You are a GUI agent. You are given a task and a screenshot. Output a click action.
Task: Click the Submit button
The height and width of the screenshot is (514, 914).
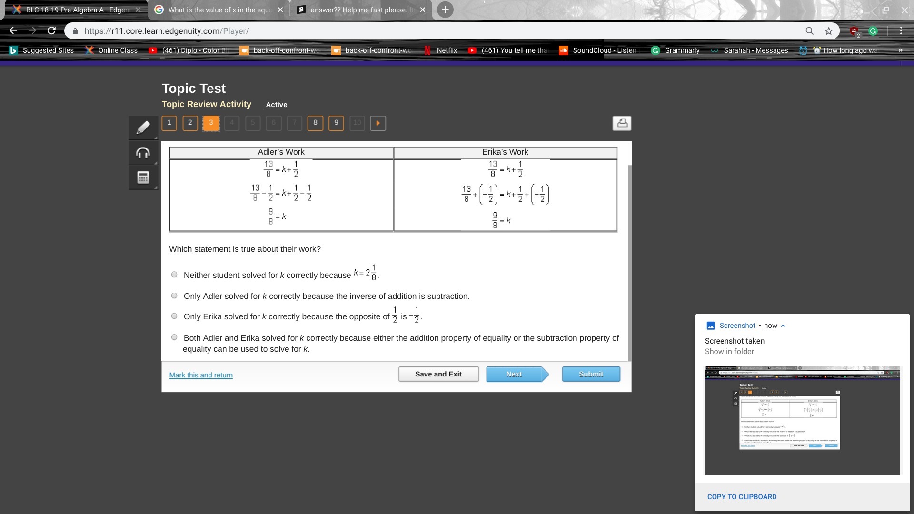point(591,374)
